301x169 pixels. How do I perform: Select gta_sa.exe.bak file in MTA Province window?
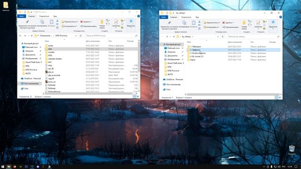click(54, 75)
